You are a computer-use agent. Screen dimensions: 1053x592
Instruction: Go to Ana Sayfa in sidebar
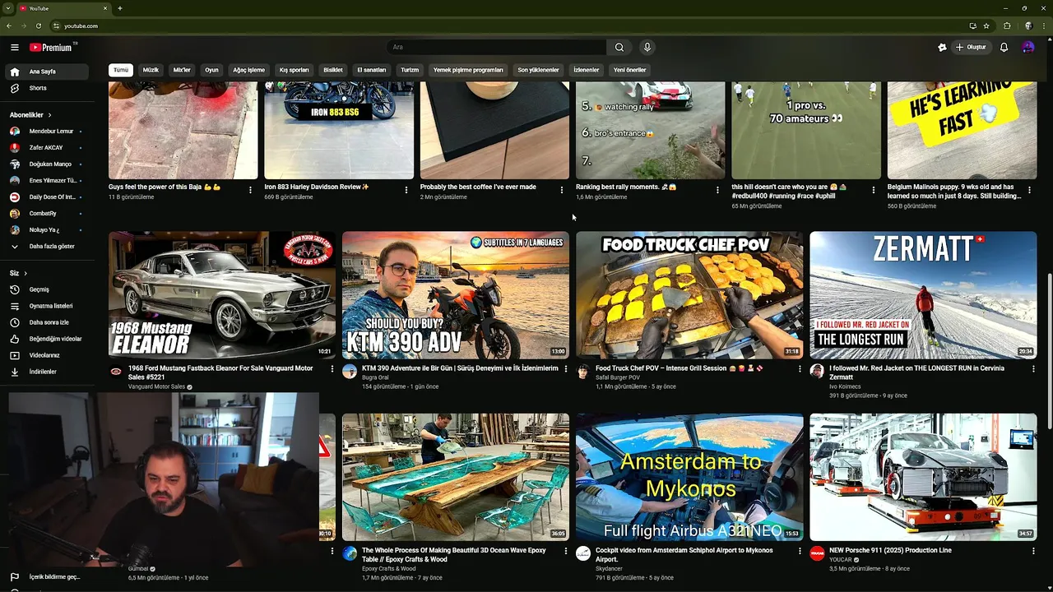point(46,72)
